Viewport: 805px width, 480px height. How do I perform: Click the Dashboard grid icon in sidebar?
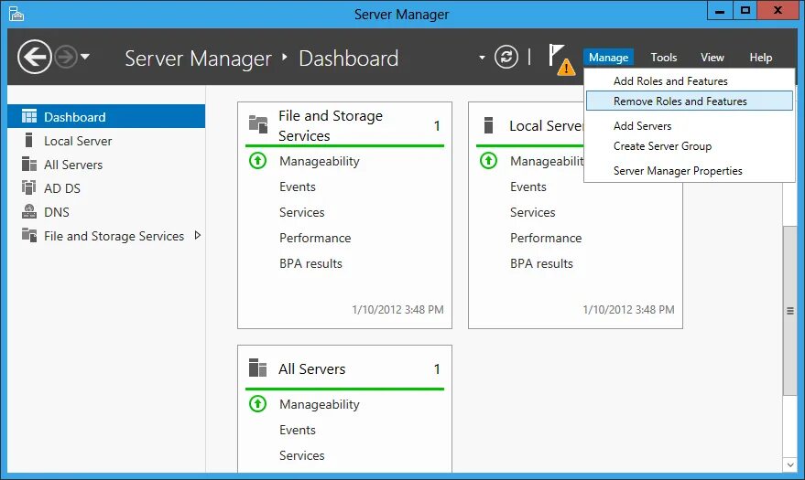coord(29,116)
